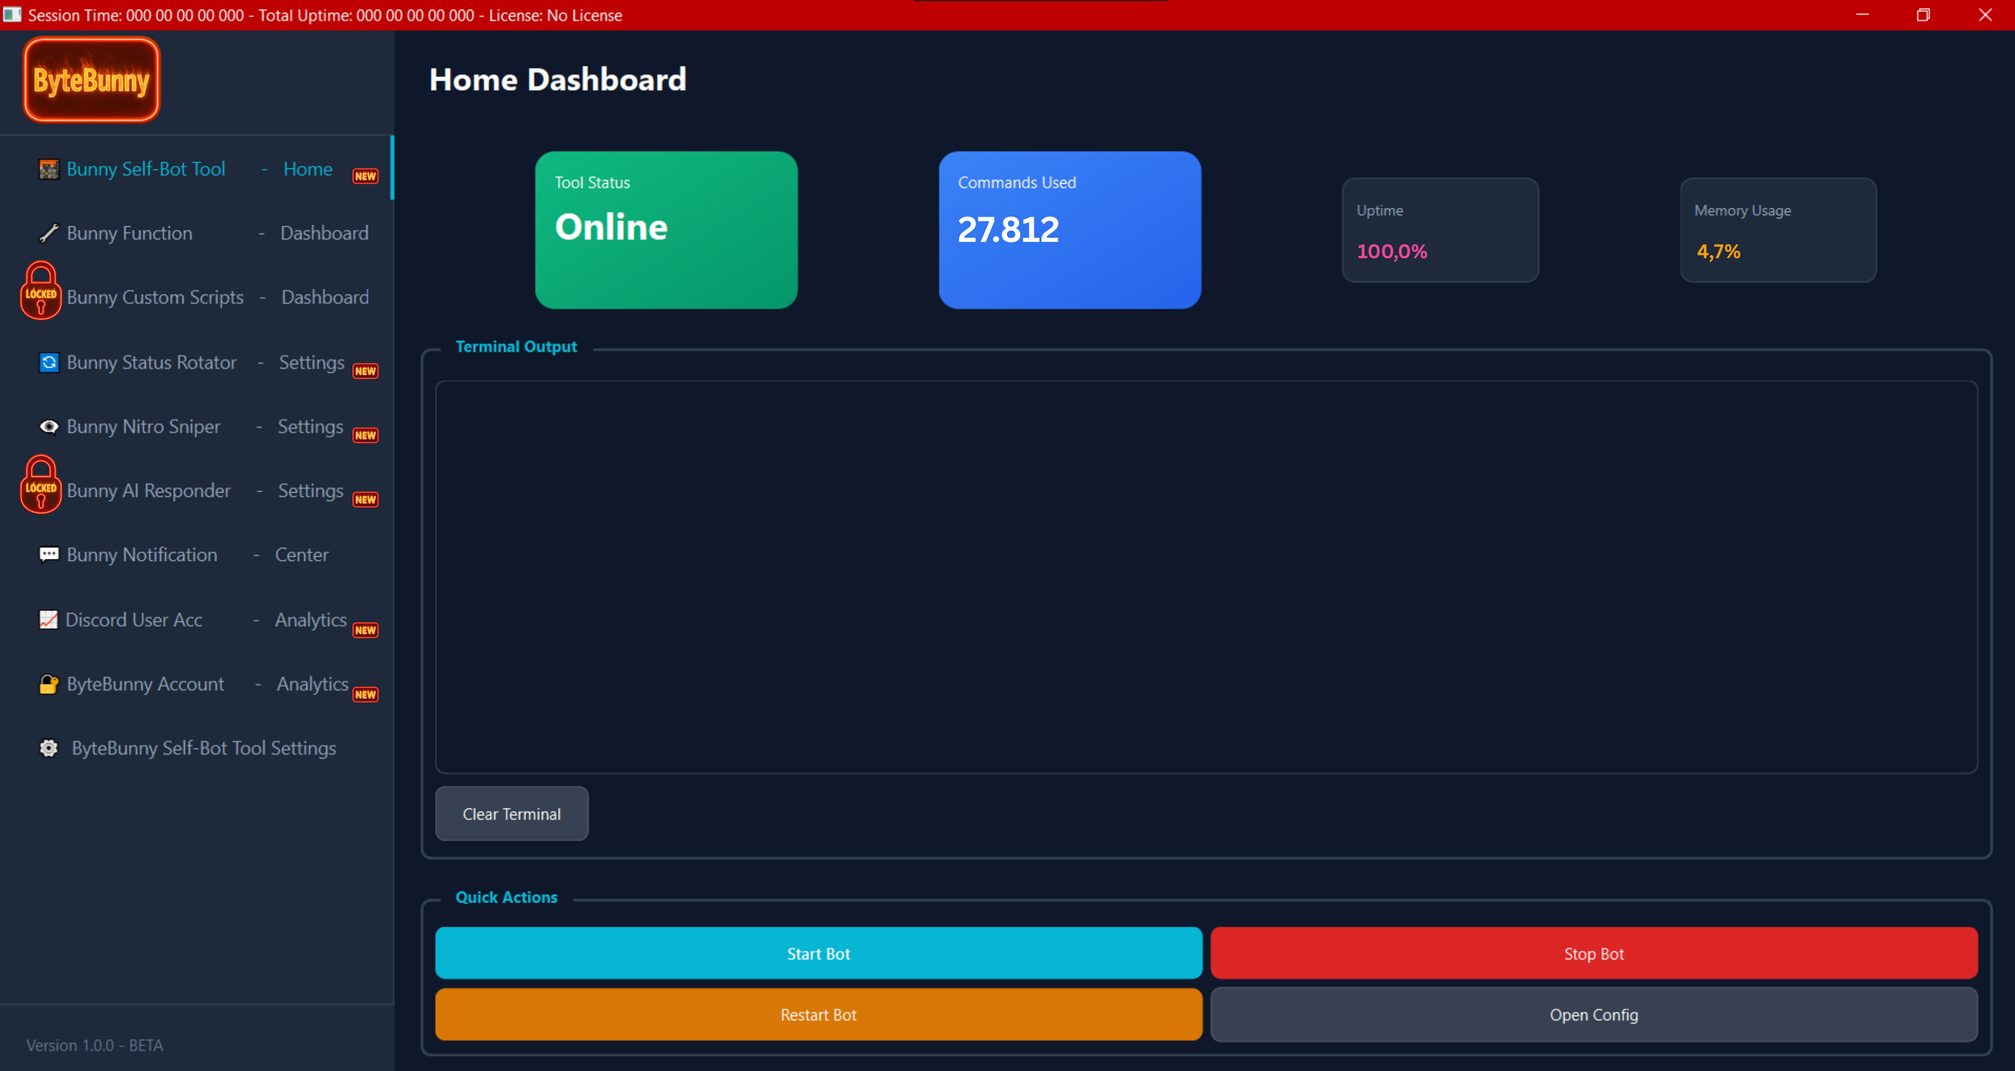Select the Bunny Notification chat icon
This screenshot has width=2015, height=1071.
(48, 554)
